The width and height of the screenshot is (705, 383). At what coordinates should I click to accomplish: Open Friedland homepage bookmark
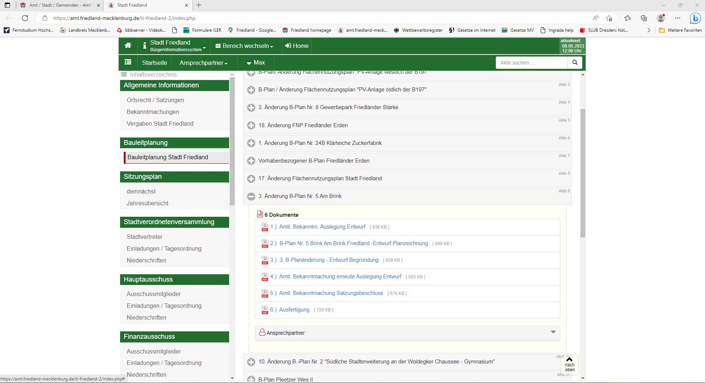(307, 30)
